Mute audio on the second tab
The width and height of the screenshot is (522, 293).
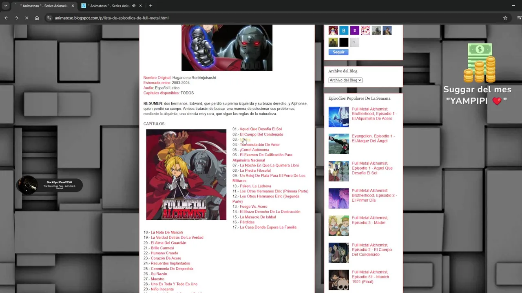[x=133, y=6]
